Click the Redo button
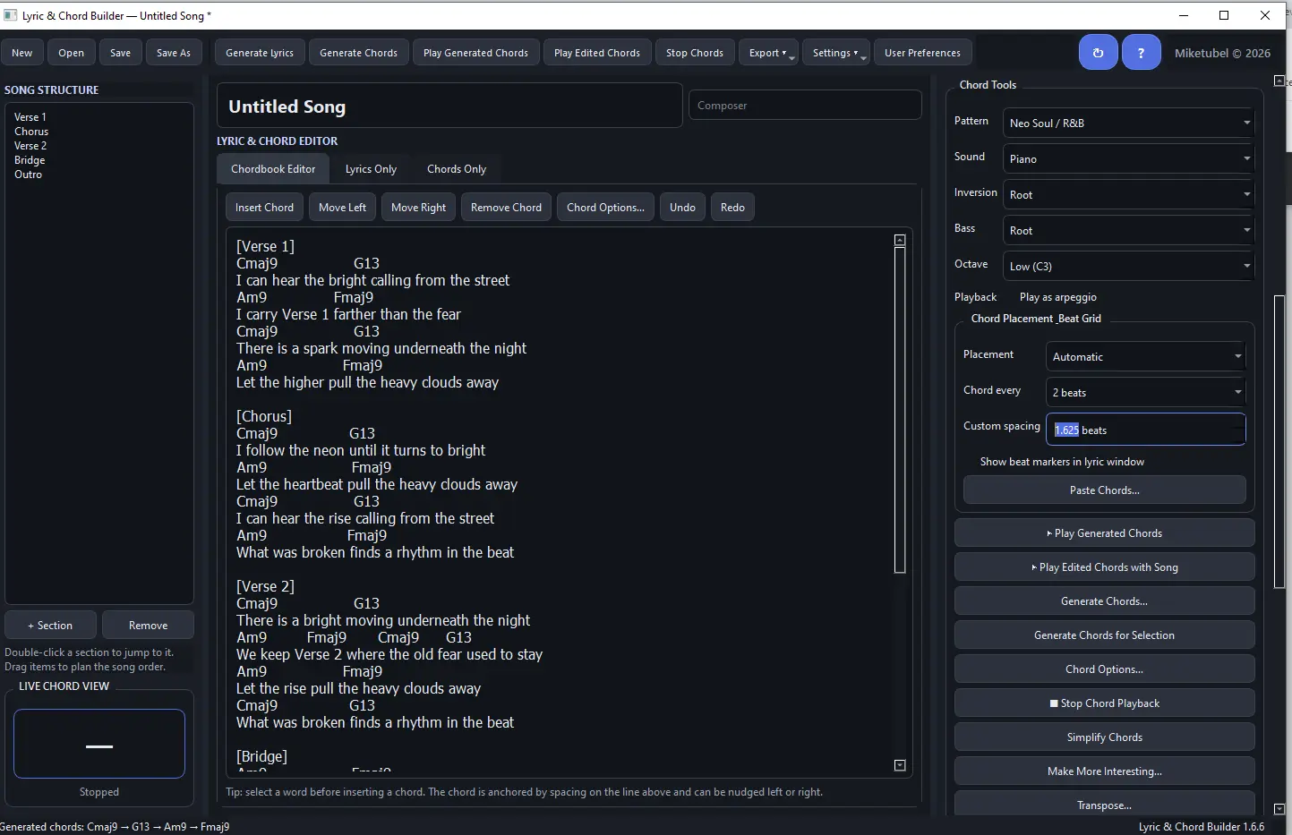Screen dimensions: 1292x835 (x=733, y=208)
